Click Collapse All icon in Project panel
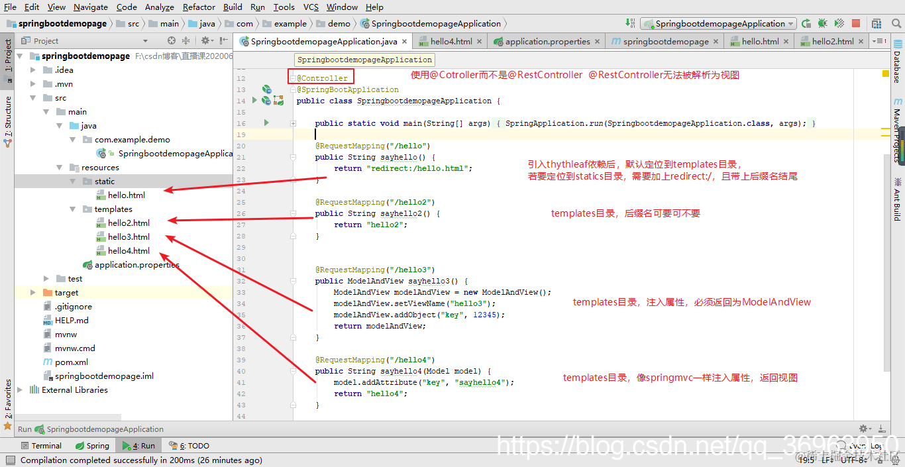Screen dimensions: 905x467 [x=186, y=41]
